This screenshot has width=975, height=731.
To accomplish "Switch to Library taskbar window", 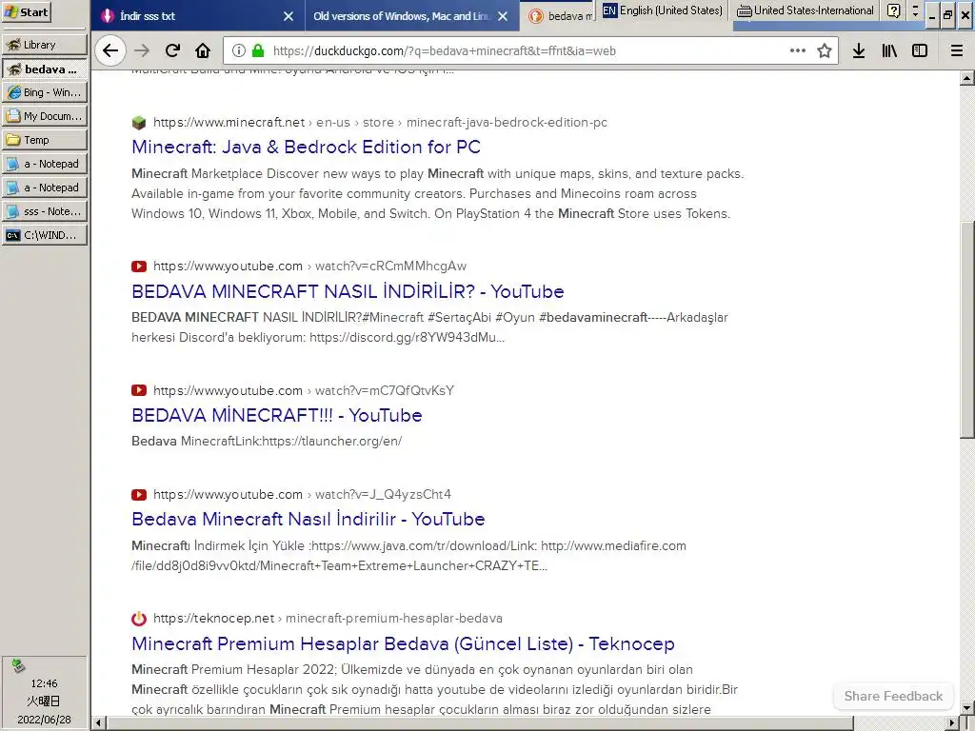I will [x=45, y=45].
